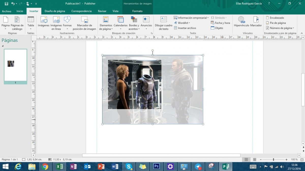Open WordArt gallery
The width and height of the screenshot is (305, 171).
point(182,23)
